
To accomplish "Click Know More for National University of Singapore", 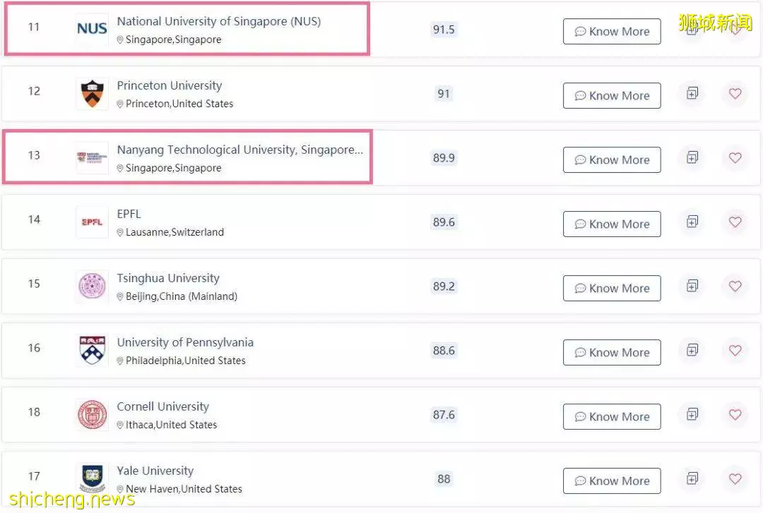I will (612, 32).
